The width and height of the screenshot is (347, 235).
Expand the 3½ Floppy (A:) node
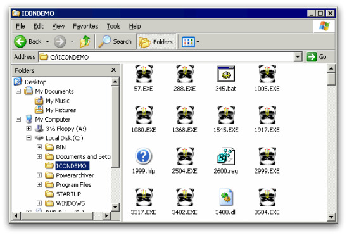coord(28,129)
